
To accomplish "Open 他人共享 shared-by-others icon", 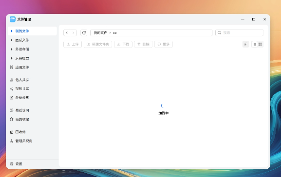I will point(12,80).
